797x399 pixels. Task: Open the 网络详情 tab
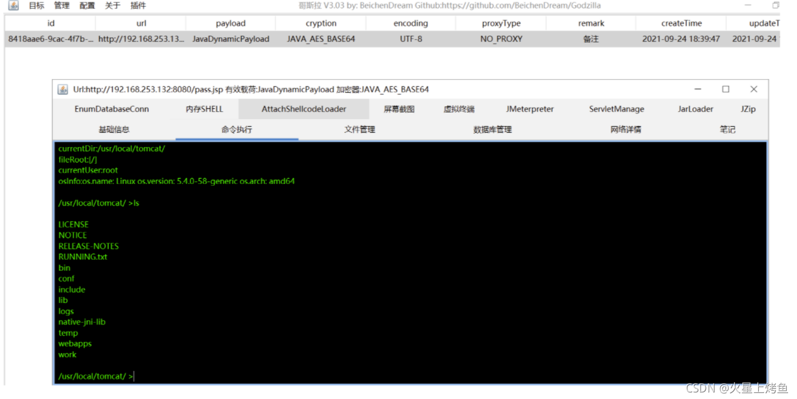click(626, 129)
